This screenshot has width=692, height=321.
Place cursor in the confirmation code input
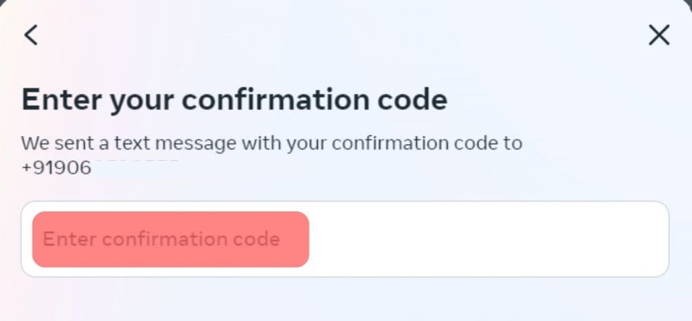coord(345,239)
